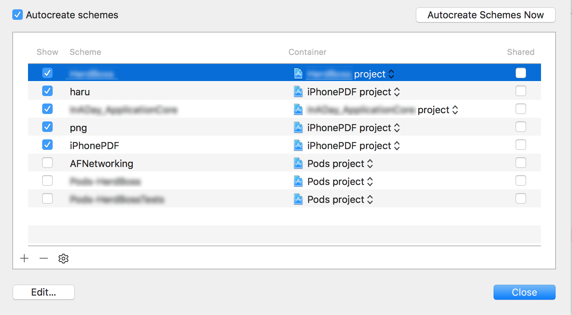
Task: Enable Shared checkbox for png scheme
Action: (x=521, y=127)
